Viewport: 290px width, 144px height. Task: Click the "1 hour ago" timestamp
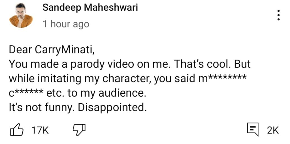coord(66,24)
